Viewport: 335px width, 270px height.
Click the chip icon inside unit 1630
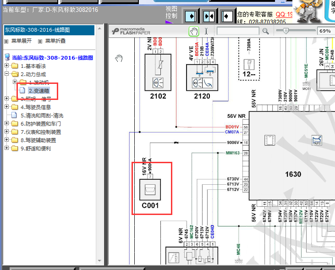click(269, 140)
